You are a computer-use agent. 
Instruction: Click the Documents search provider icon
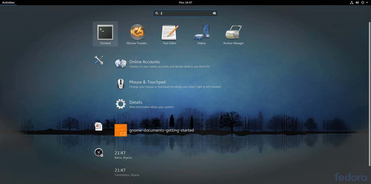(x=98, y=126)
